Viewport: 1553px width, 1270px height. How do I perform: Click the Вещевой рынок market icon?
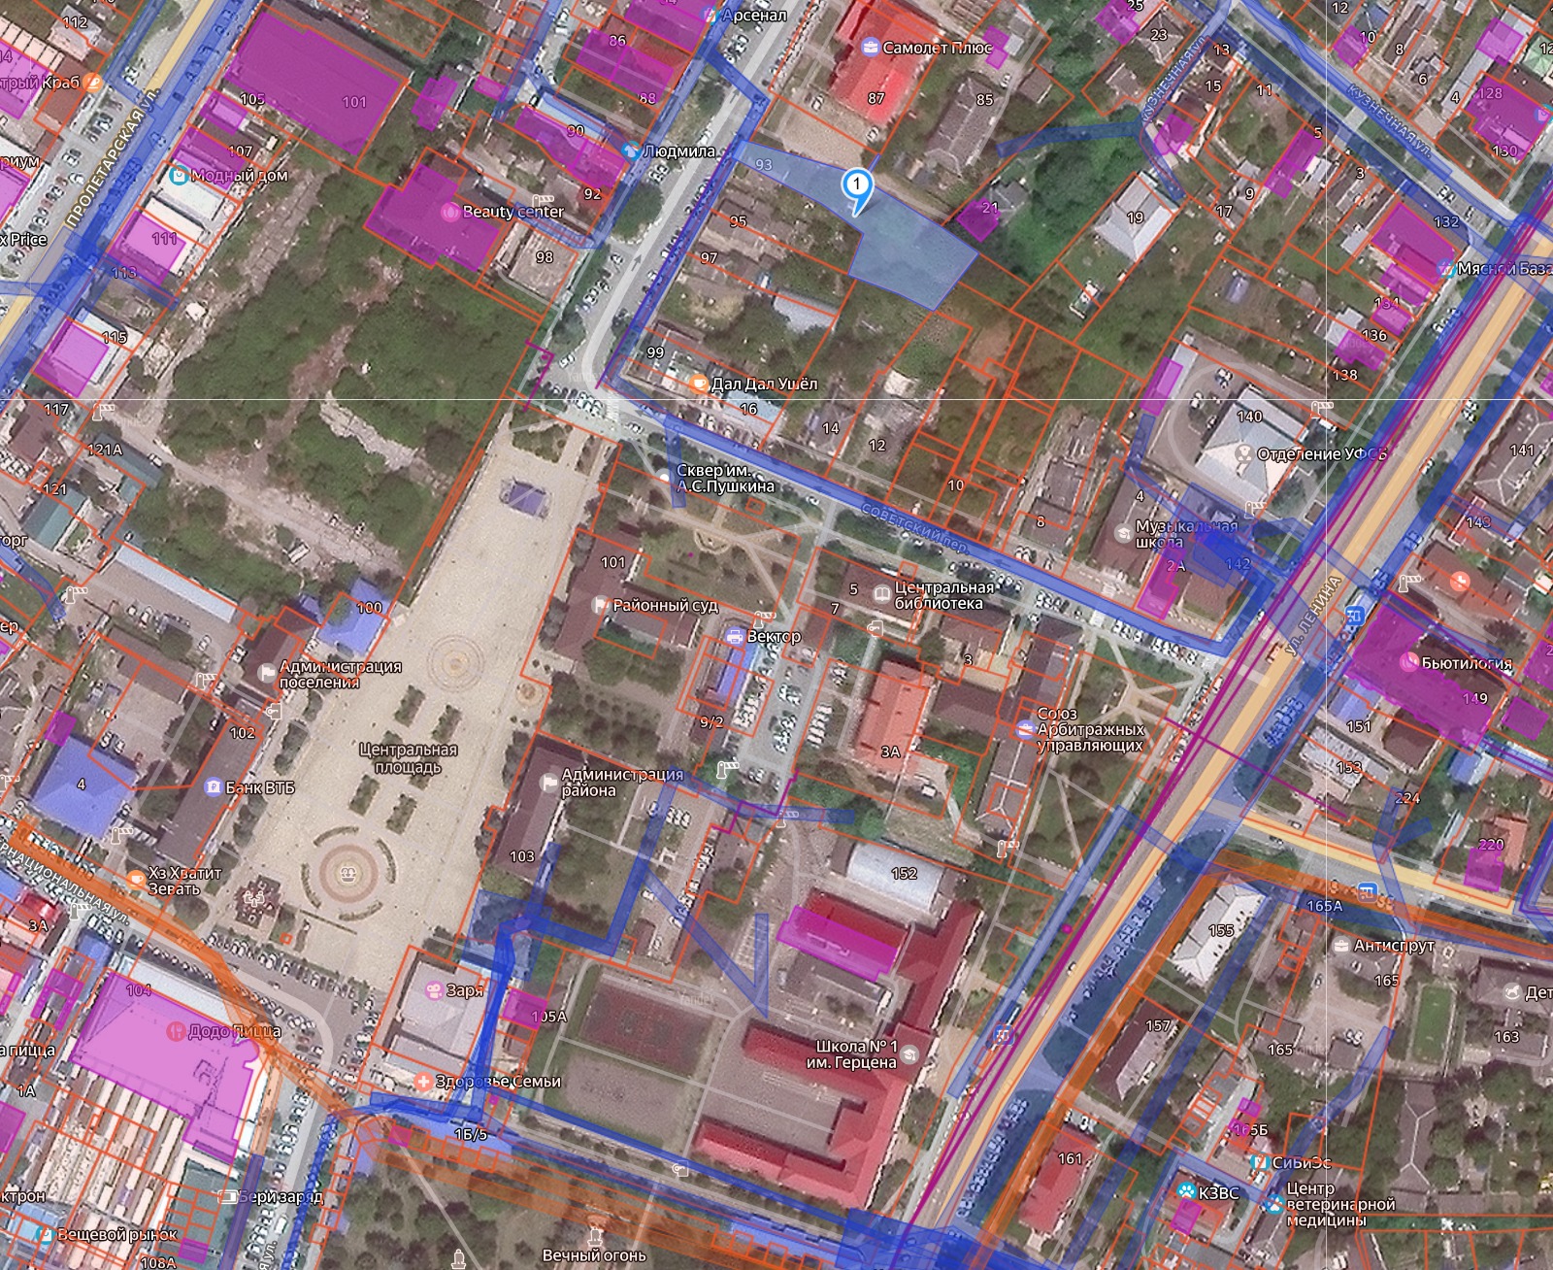45,1235
